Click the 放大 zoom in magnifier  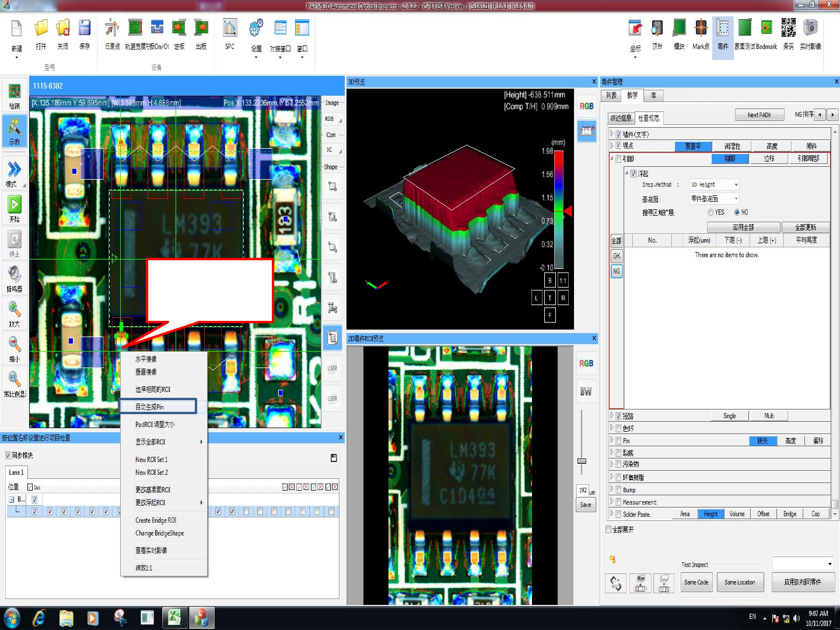[15, 310]
